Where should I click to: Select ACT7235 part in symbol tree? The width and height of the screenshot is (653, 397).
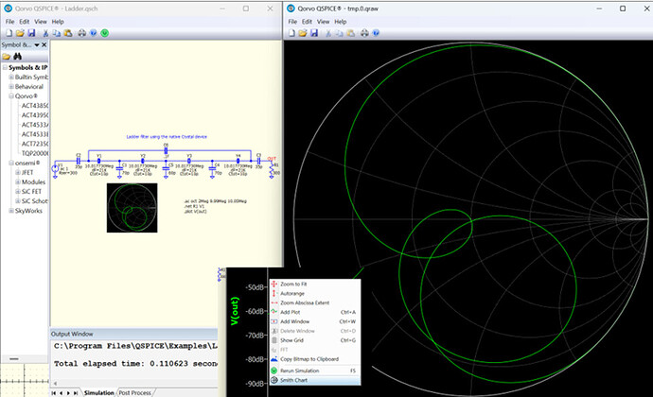35,144
